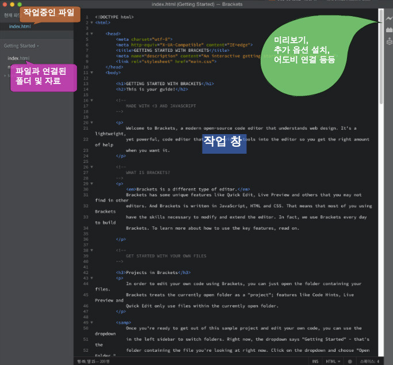Click the third icon in right toolbar

pos(389,41)
